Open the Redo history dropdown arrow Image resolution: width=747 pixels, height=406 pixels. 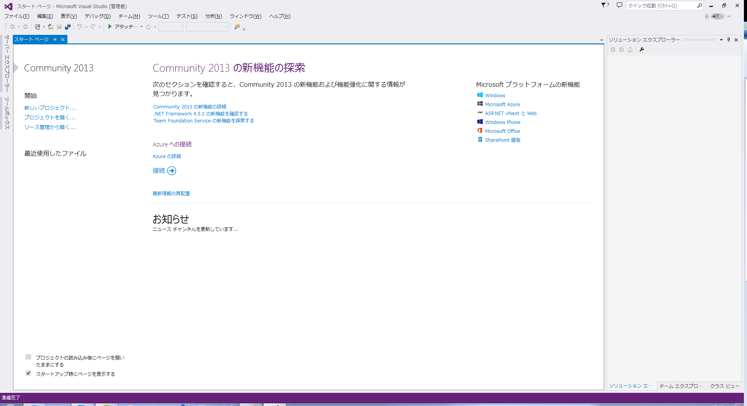click(100, 27)
